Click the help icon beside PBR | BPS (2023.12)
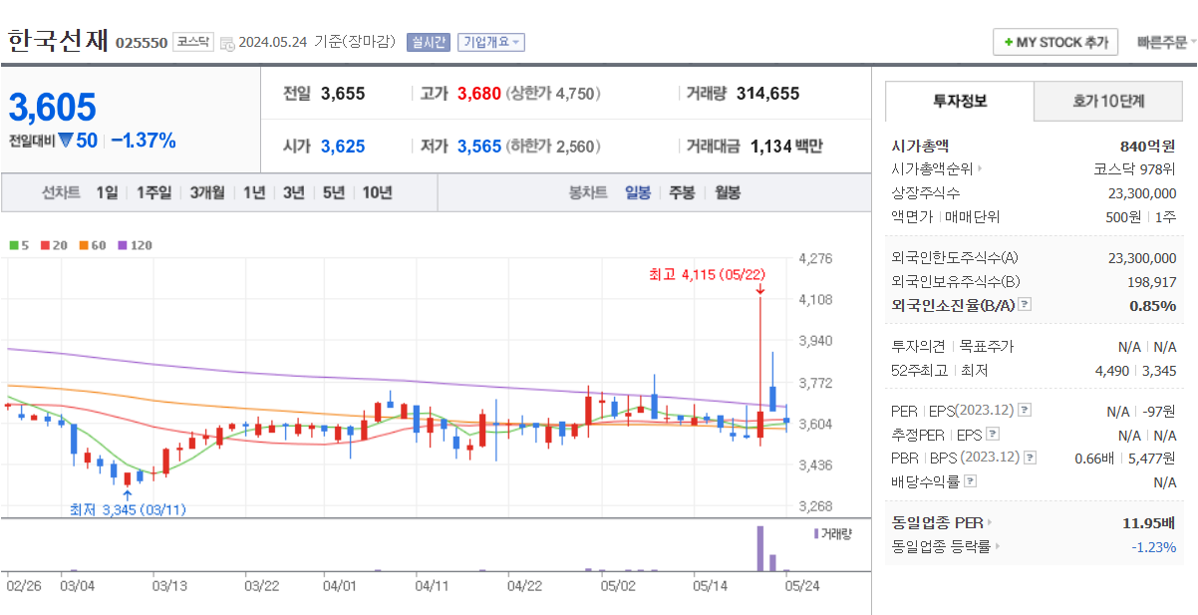1198x615 pixels. 1030,457
